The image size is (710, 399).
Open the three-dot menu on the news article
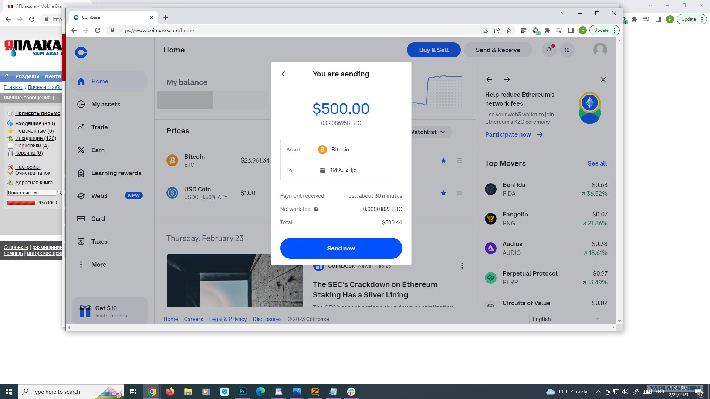tap(462, 266)
